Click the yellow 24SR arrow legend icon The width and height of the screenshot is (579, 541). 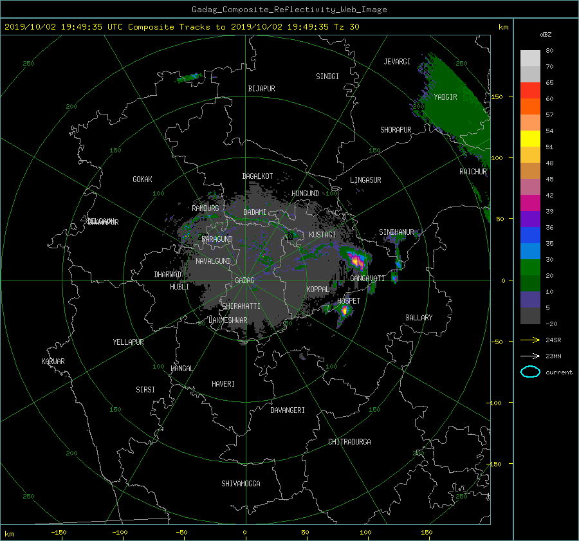(530, 340)
